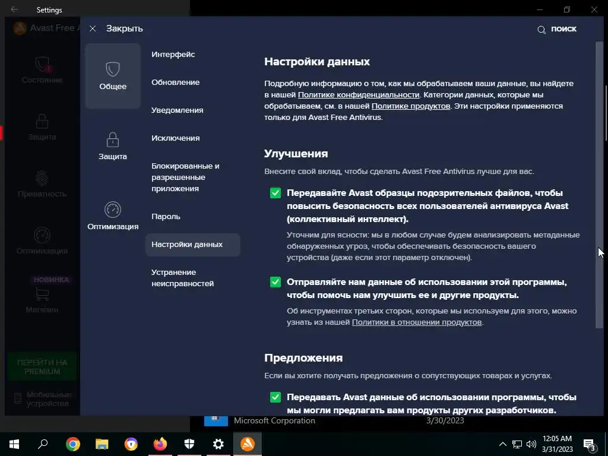Open Google Chrome from the taskbar
The height and width of the screenshot is (456, 608).
(x=73, y=444)
